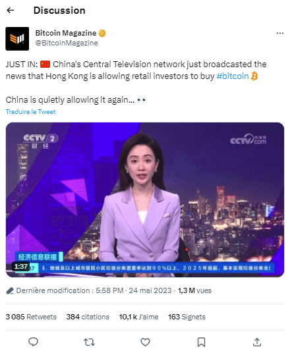This screenshot has height=351, width=292.
Task: Bookmark the tweet with bookmark icon
Action: [x=201, y=342]
